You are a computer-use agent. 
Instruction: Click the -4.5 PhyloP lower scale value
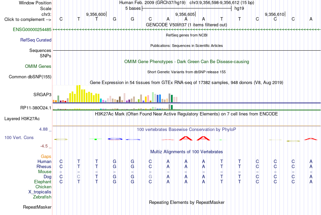tap(44, 146)
